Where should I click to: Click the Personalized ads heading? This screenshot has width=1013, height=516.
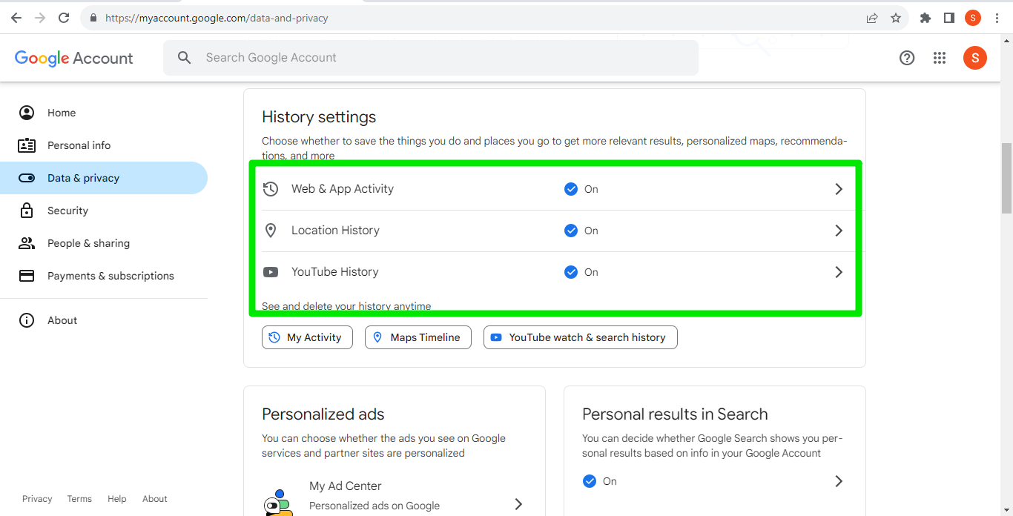pos(323,414)
